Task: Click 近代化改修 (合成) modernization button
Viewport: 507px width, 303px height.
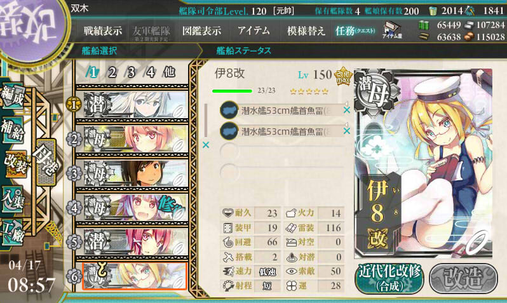Action: tap(389, 278)
